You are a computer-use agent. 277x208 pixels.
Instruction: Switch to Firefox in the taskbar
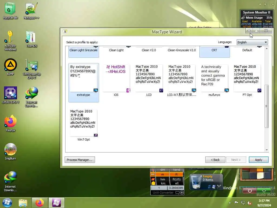[39, 203]
